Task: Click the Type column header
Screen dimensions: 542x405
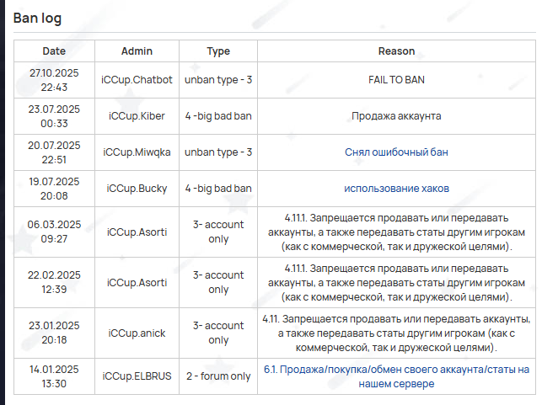Action: point(218,51)
